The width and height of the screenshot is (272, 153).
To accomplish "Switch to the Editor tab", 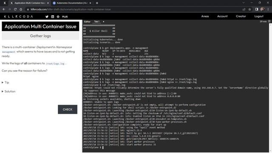I will click(x=87, y=22).
